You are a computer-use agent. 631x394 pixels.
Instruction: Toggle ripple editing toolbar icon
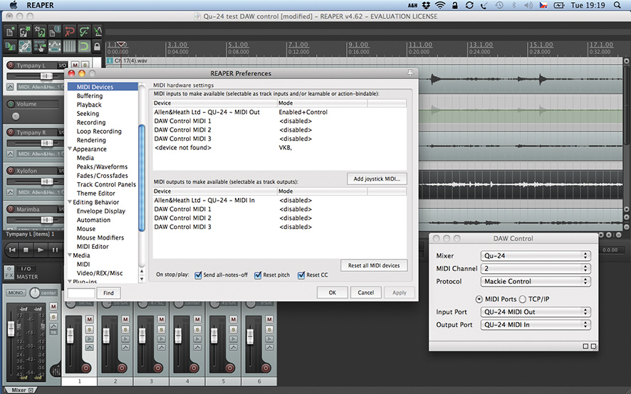(x=40, y=46)
